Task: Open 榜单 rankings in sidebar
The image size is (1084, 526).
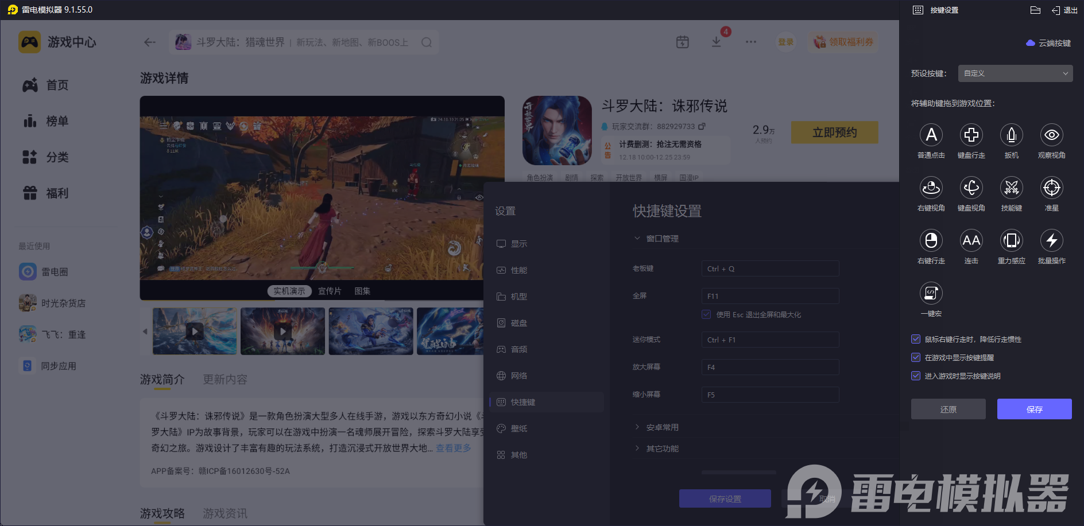Action: (x=46, y=121)
